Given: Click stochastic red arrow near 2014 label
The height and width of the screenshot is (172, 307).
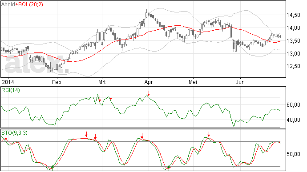Looking at the screenshot, I should tap(6, 138).
